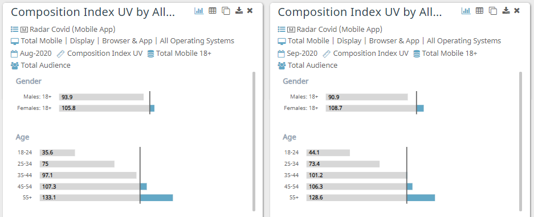
Task: Open Total Mobile platform settings in left panel
Action: pyautogui.click(x=36, y=41)
